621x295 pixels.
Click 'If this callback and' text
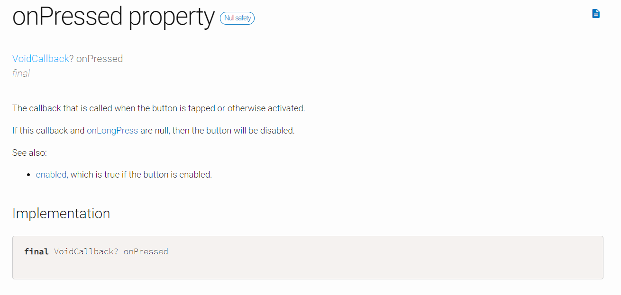pos(48,130)
